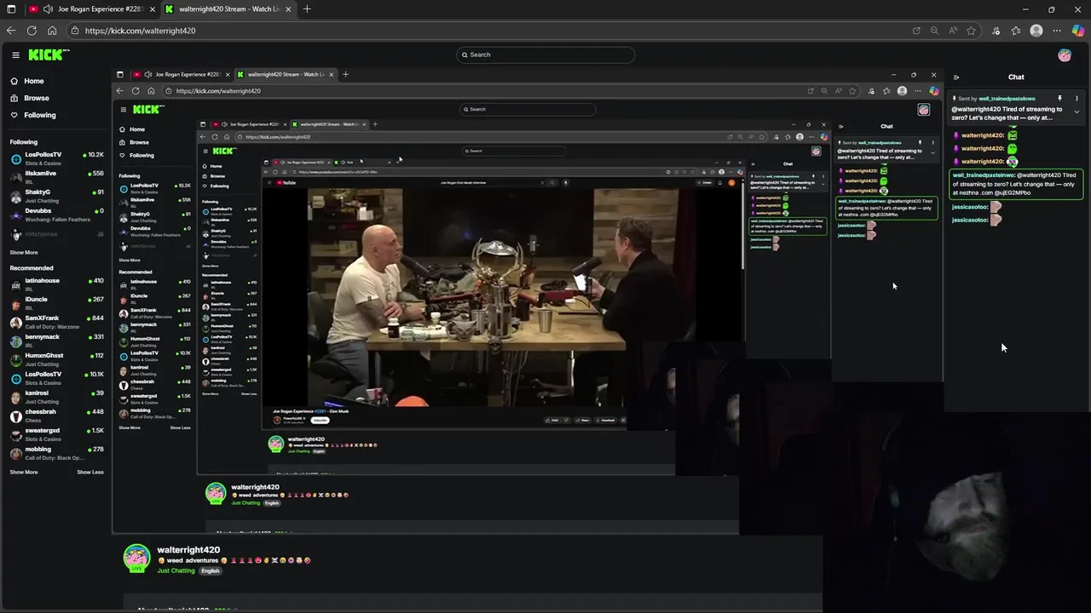The image size is (1091, 613).
Task: Collapse the chat panel with the arrow icon
Action: click(x=956, y=77)
